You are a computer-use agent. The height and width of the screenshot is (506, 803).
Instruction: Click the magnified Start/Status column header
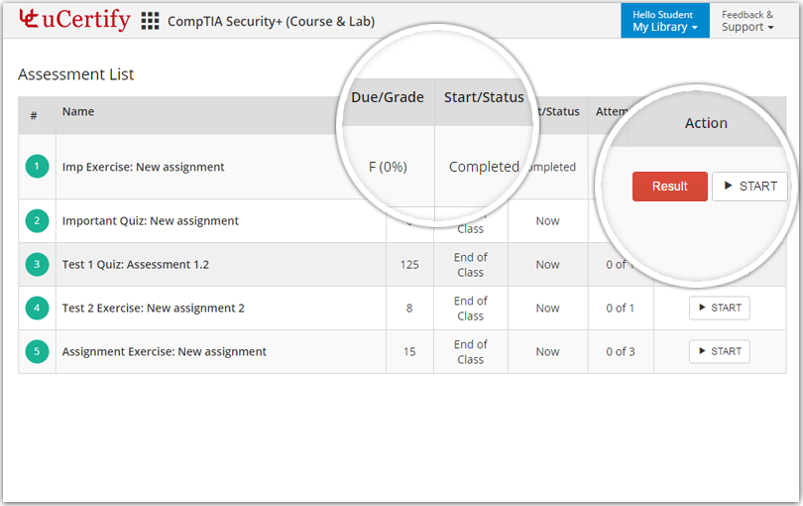pyautogui.click(x=484, y=97)
